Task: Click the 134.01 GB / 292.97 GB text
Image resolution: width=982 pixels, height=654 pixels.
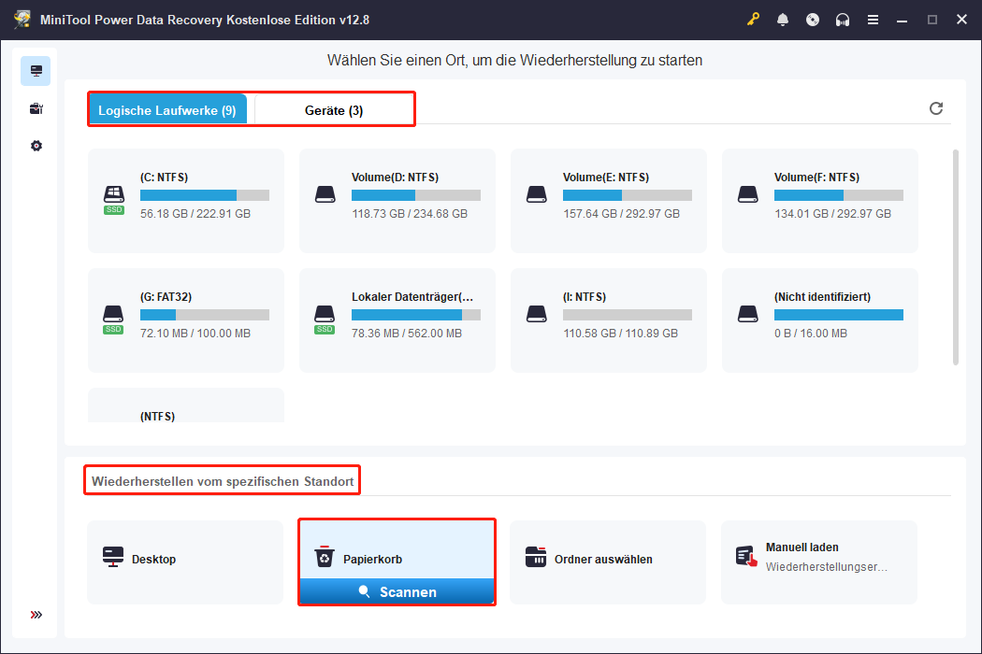Action: [x=832, y=213]
